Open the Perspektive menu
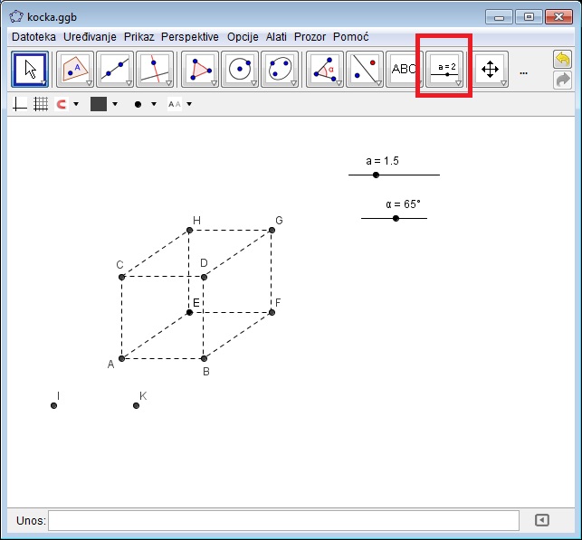This screenshot has width=582, height=540. (x=190, y=37)
